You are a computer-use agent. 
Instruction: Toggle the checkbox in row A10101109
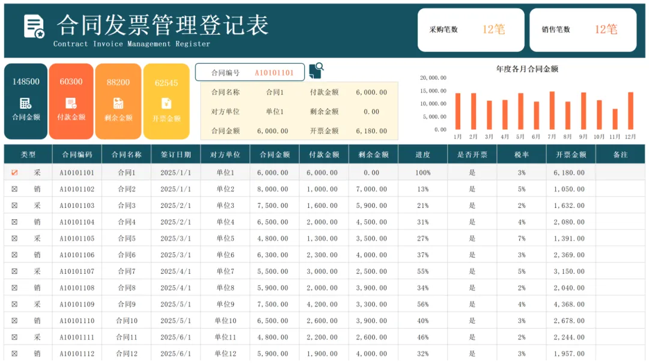pyautogui.click(x=14, y=305)
